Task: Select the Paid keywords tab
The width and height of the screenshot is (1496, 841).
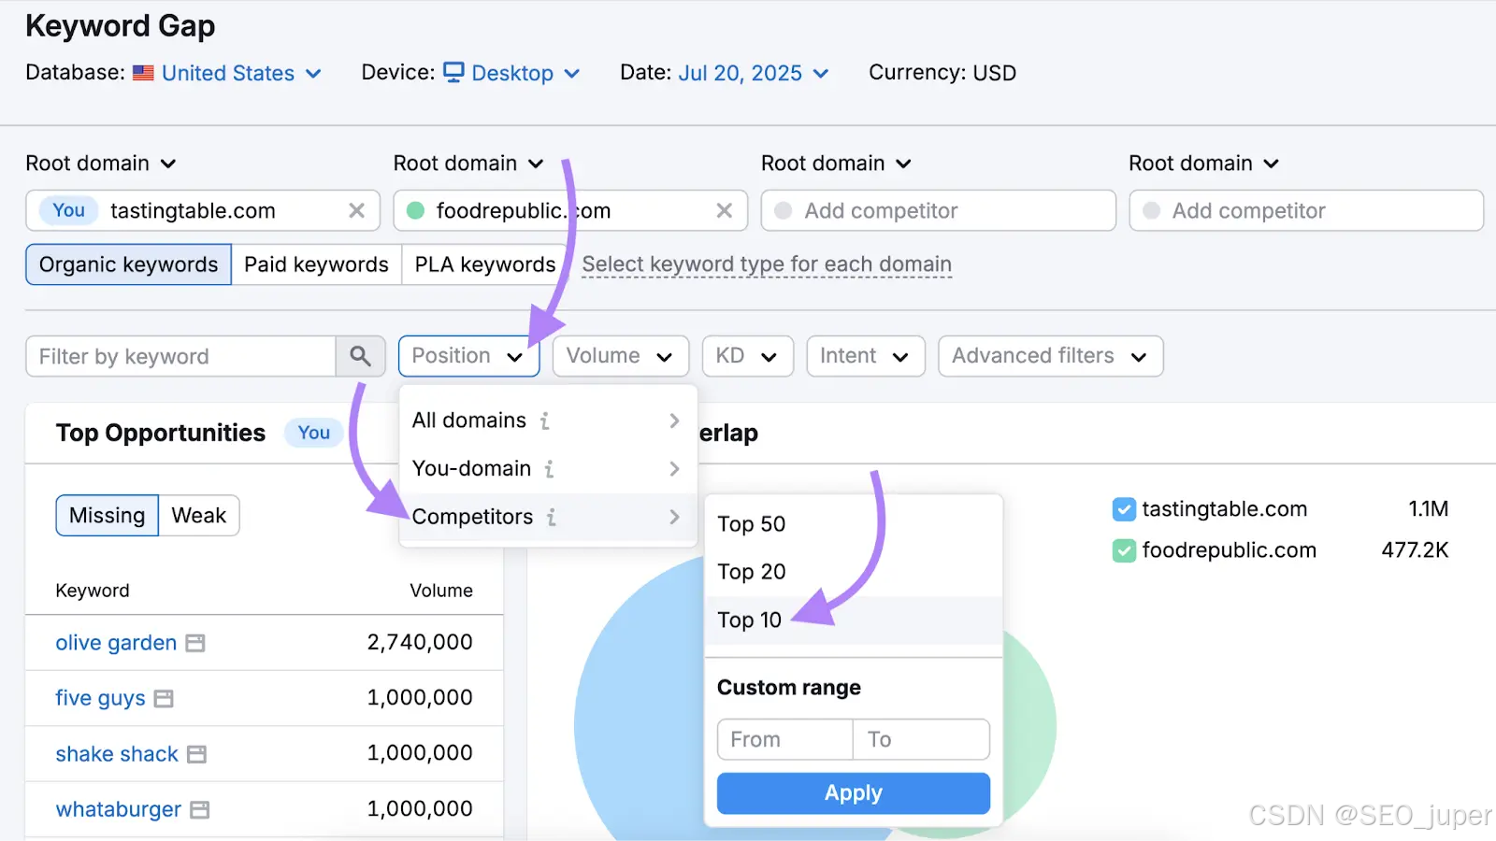Action: (x=316, y=264)
